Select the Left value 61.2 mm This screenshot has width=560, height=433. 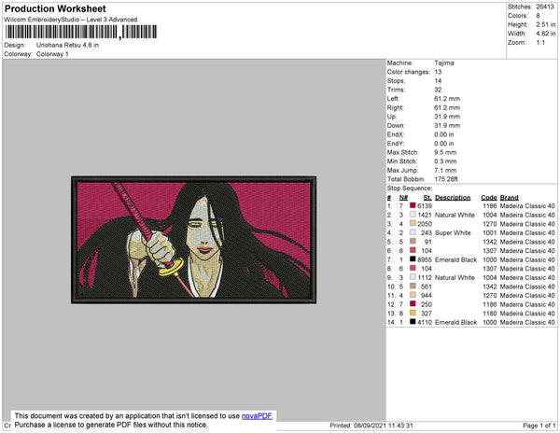point(447,99)
